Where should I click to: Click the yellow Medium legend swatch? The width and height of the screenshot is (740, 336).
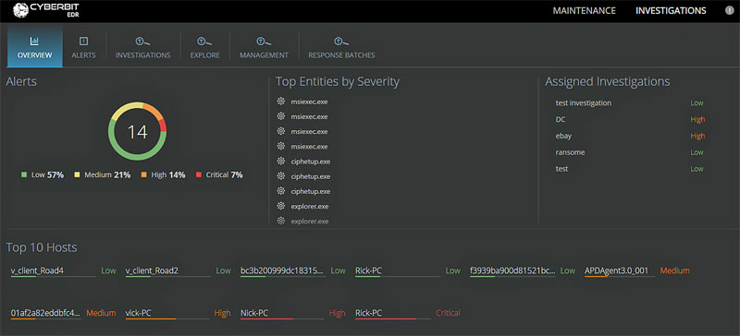[x=77, y=174]
